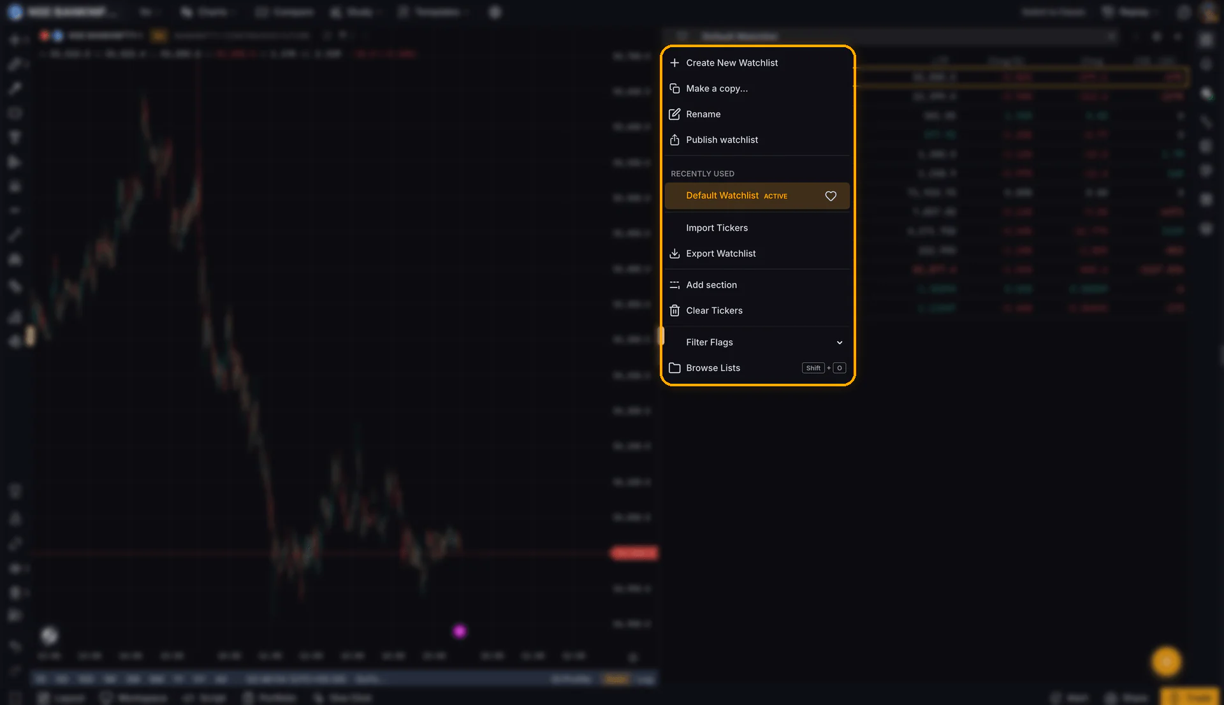The width and height of the screenshot is (1224, 705).
Task: Expand Filter Flags chevron
Action: click(x=840, y=342)
